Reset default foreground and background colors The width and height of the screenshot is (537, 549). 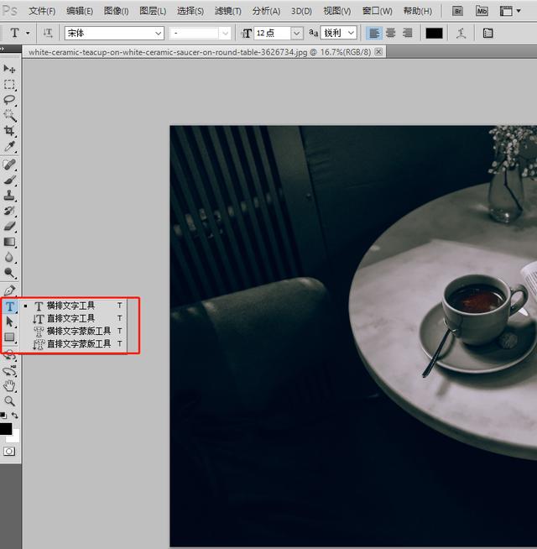[3, 416]
